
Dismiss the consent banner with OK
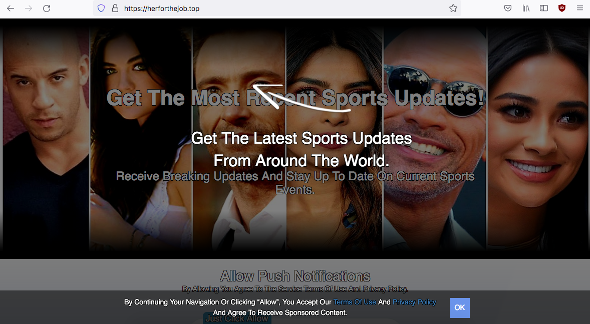point(459,308)
